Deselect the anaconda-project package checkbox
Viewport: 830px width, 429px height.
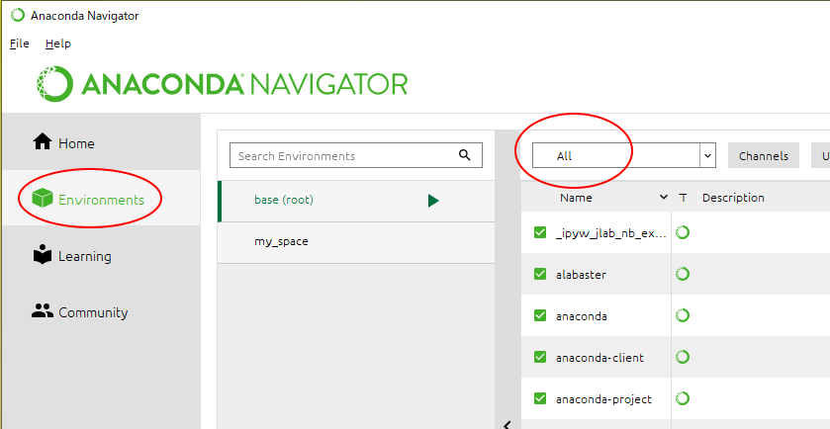point(540,399)
